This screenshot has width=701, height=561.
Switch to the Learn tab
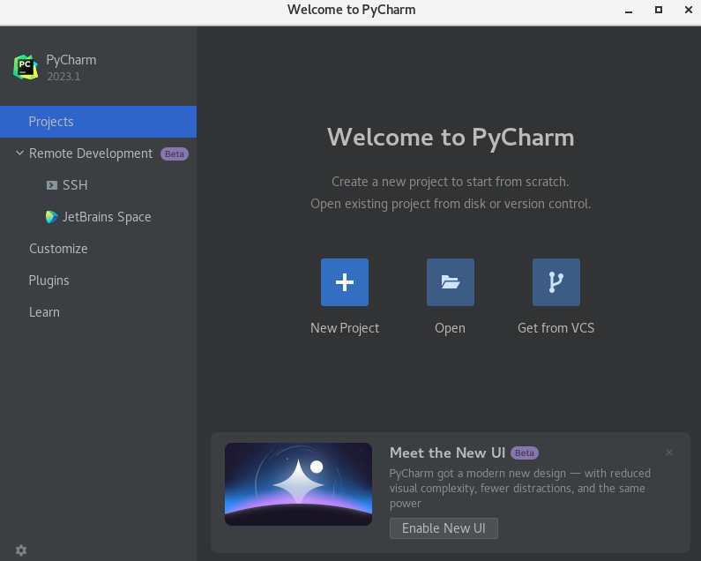point(99,312)
